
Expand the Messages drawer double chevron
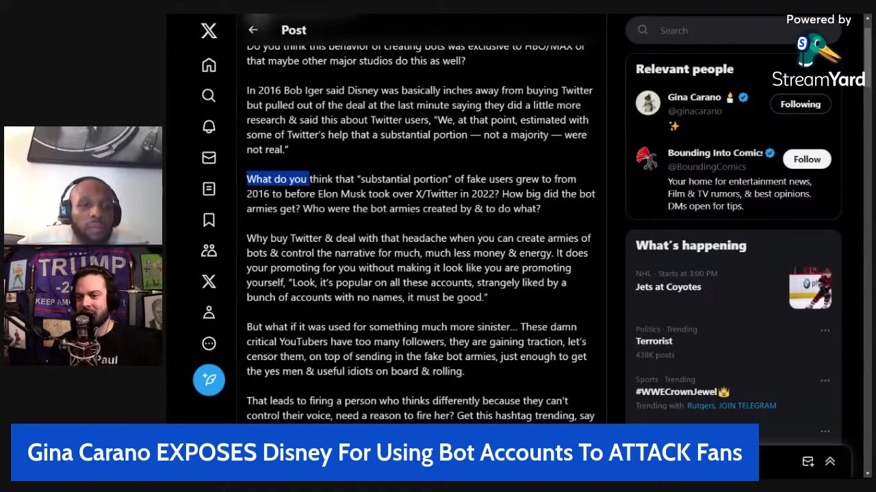830,461
